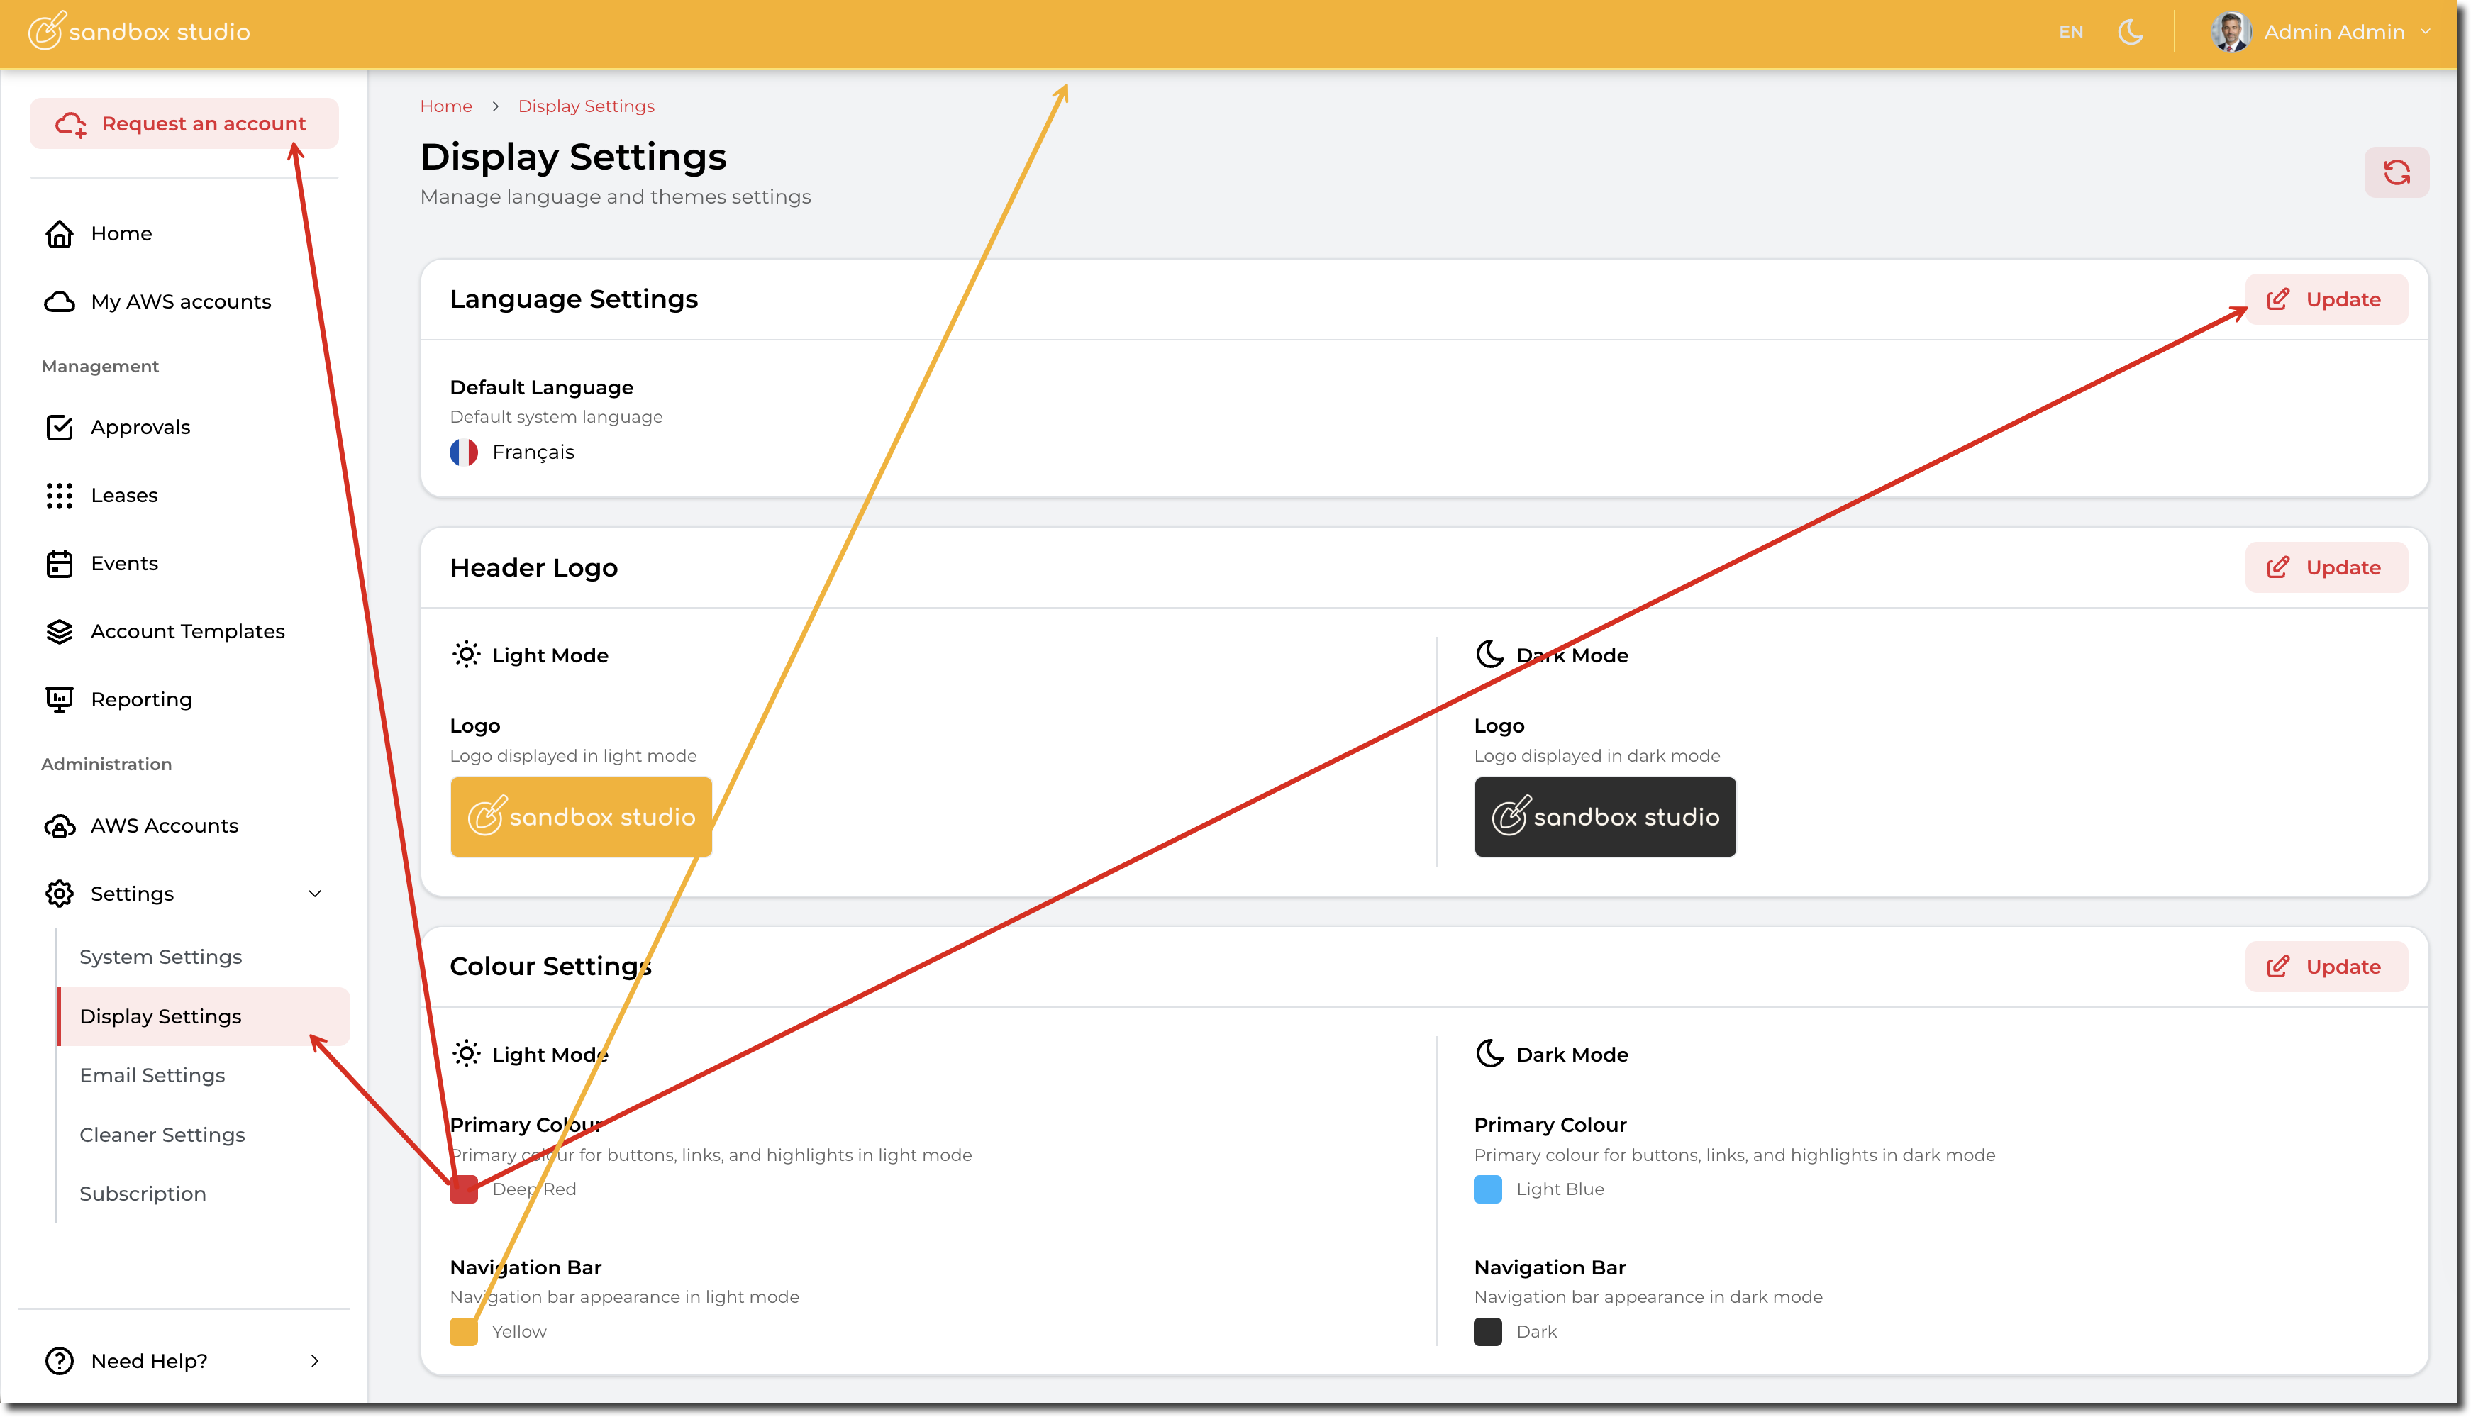Go to System Settings submenu item
Screen dimensions: 2471x1417
click(x=160, y=957)
